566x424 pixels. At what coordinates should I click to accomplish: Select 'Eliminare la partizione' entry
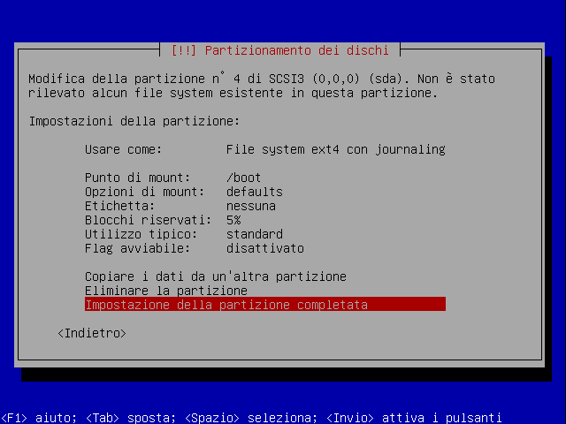click(x=165, y=291)
